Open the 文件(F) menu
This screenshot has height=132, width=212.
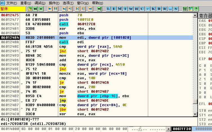click(12, 3)
